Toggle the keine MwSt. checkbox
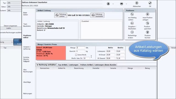The height and width of the screenshot is (99, 176). [76, 55]
